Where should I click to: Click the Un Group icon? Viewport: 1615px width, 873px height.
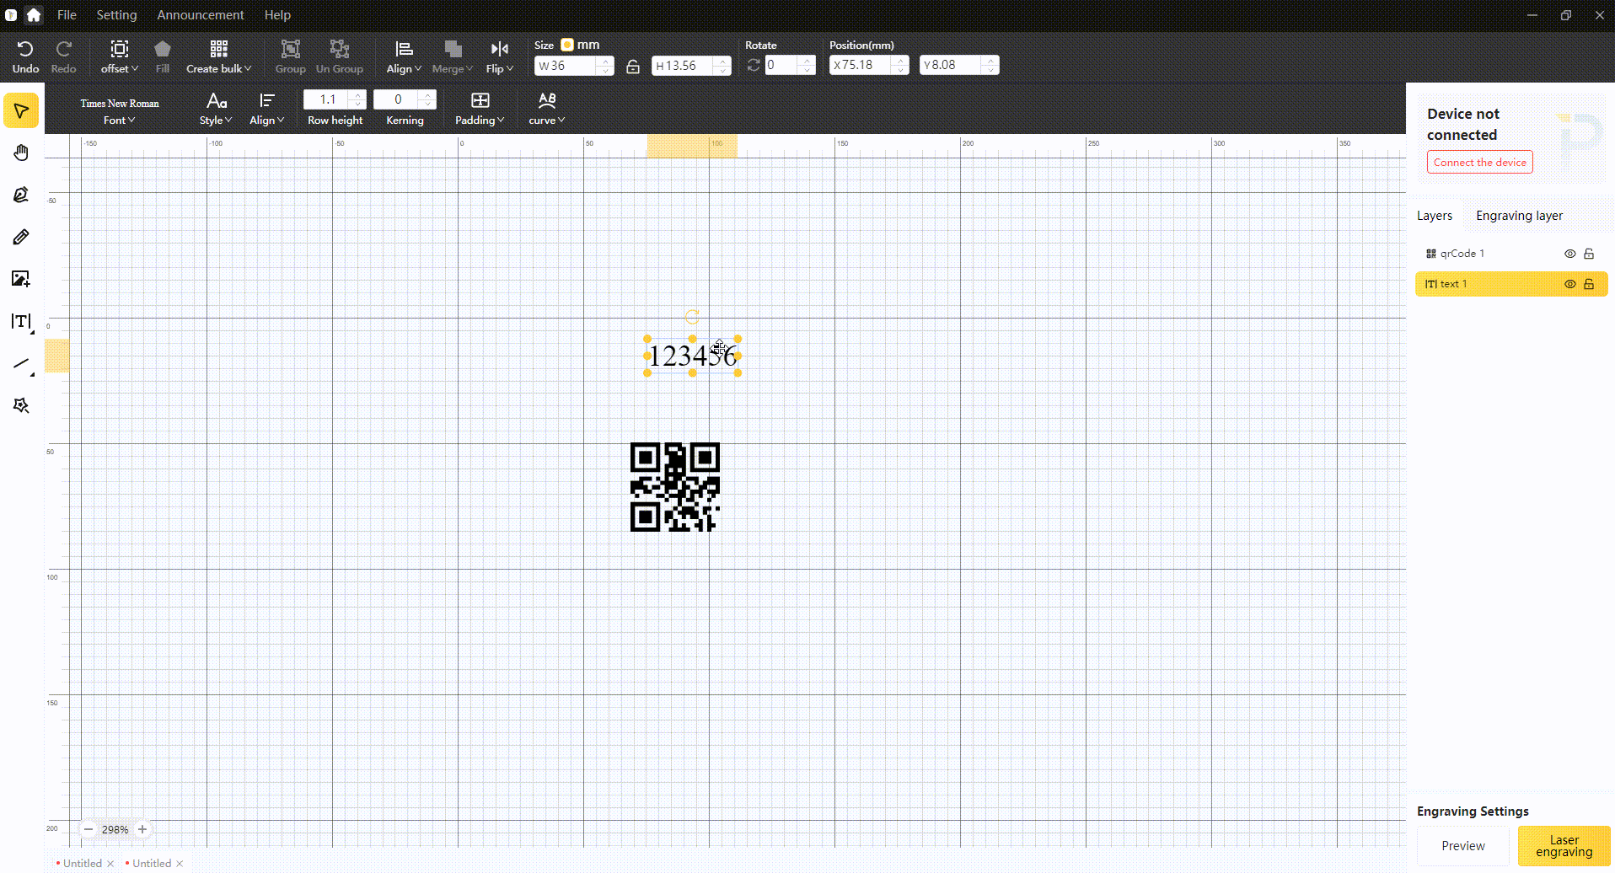point(340,49)
